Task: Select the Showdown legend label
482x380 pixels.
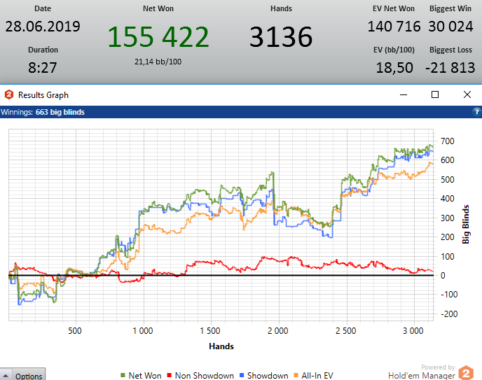Action: tap(268, 375)
